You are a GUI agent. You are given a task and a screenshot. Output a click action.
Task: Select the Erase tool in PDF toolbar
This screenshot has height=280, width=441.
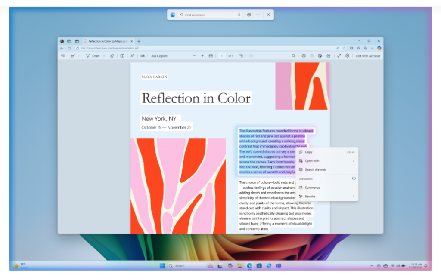(x=112, y=56)
